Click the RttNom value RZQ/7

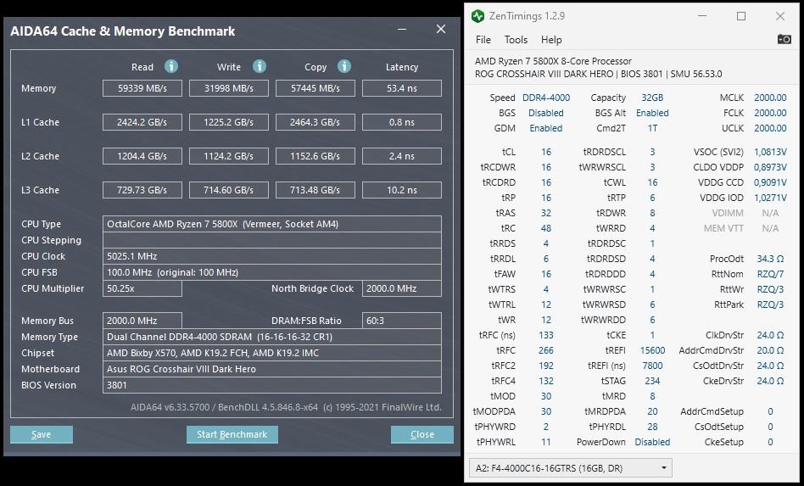(770, 274)
